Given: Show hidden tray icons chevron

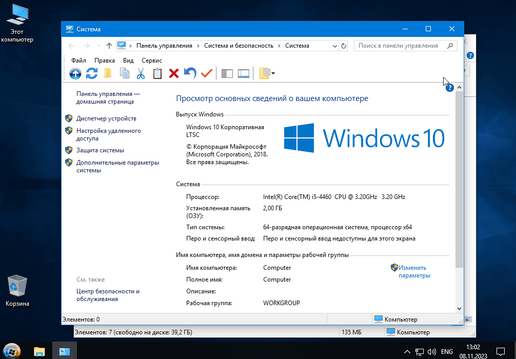Looking at the screenshot, I should 407,351.
